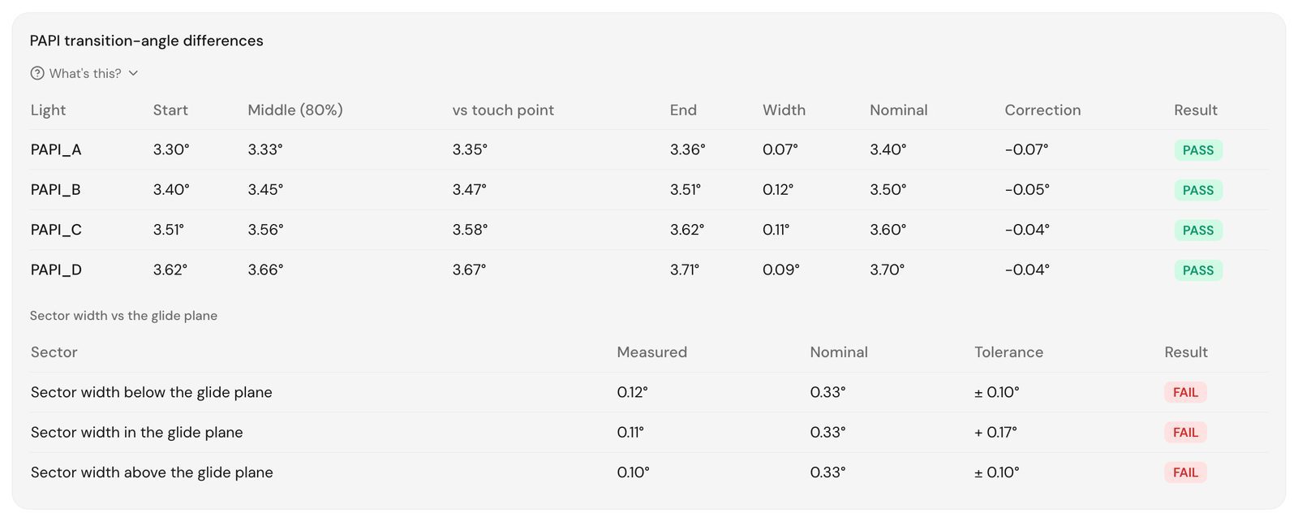Click the PASS badge for PAPI_A

1198,150
